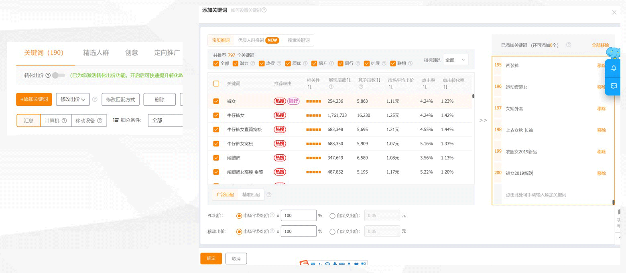Click help icon next to 转化出价
Image resolution: width=626 pixels, height=273 pixels.
click(x=48, y=75)
